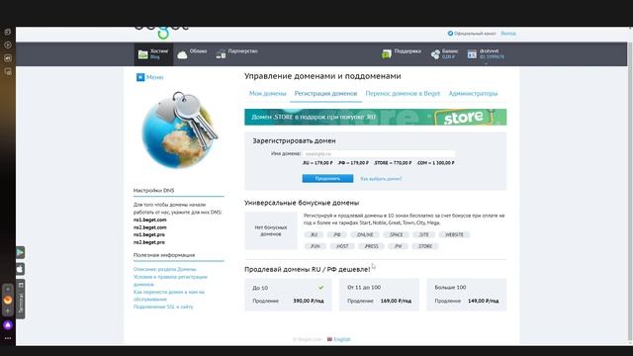Click the green checkmark in До 10 card
633x356 pixels.
tap(320, 288)
